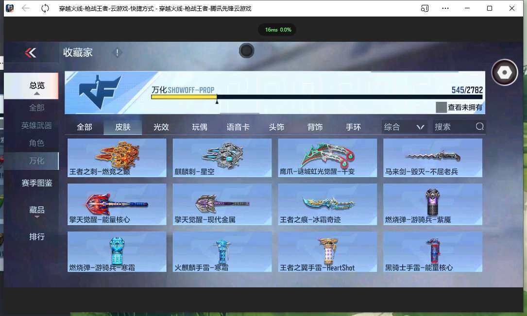The width and height of the screenshot is (527, 316).
Task: Open the 燃烧弹-游骑兵-紫魇 card
Action: click(433, 204)
